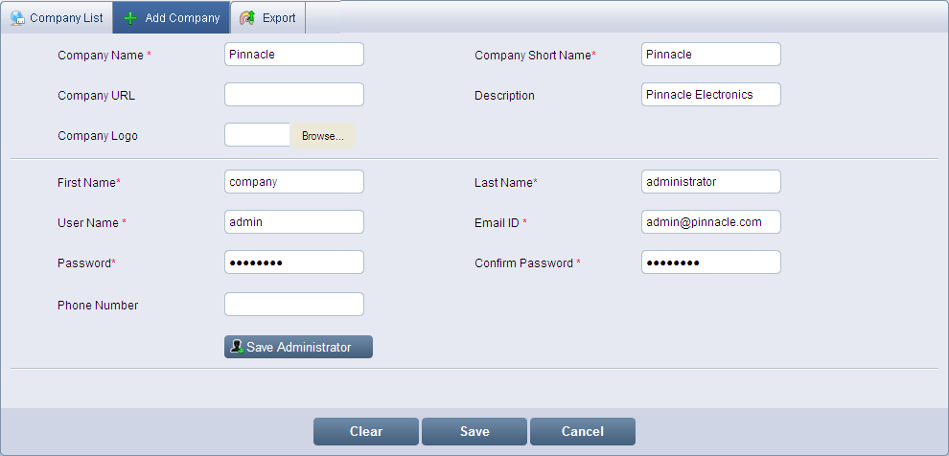
Task: Focus the Confirm Password field
Action: point(711,262)
